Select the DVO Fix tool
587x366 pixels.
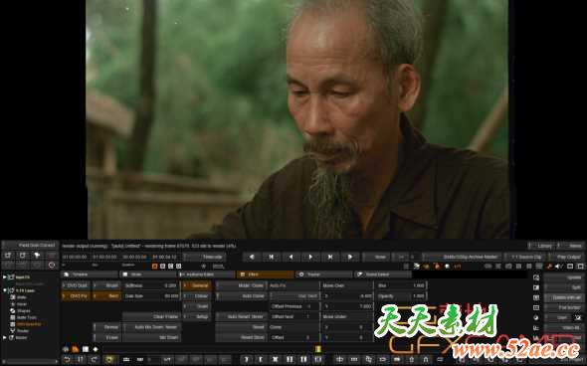77,296
